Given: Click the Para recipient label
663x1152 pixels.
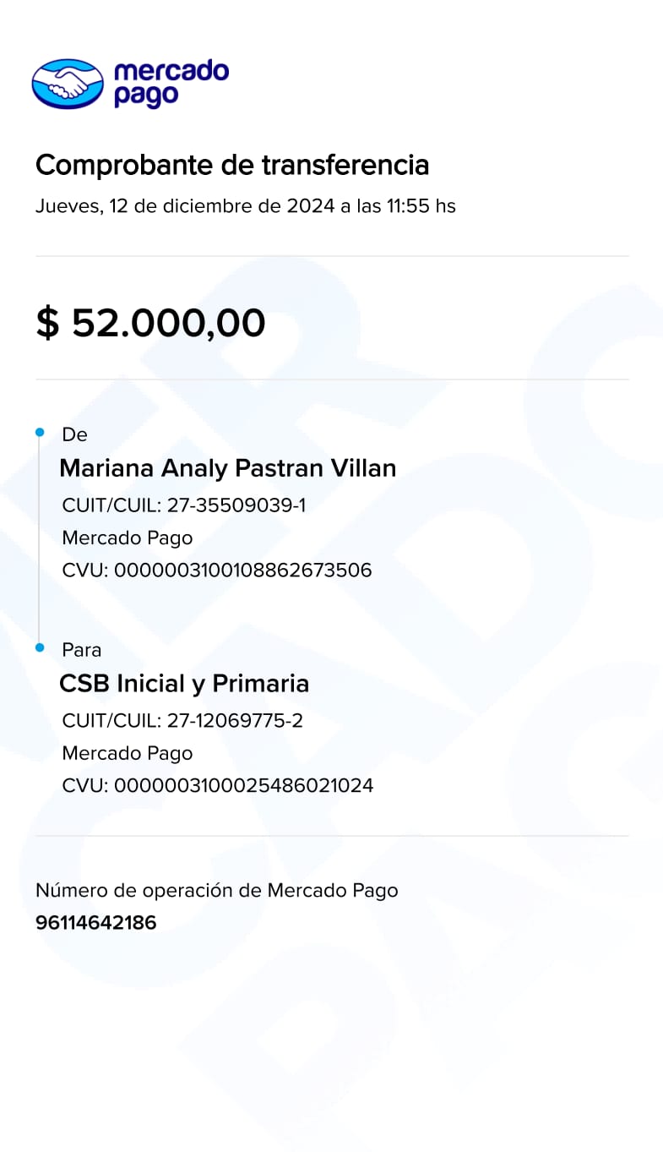Looking at the screenshot, I should [x=81, y=650].
